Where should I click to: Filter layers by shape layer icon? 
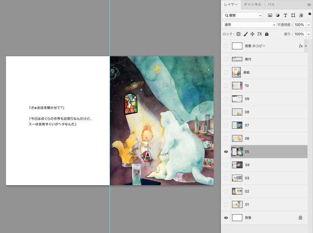[x=293, y=15]
